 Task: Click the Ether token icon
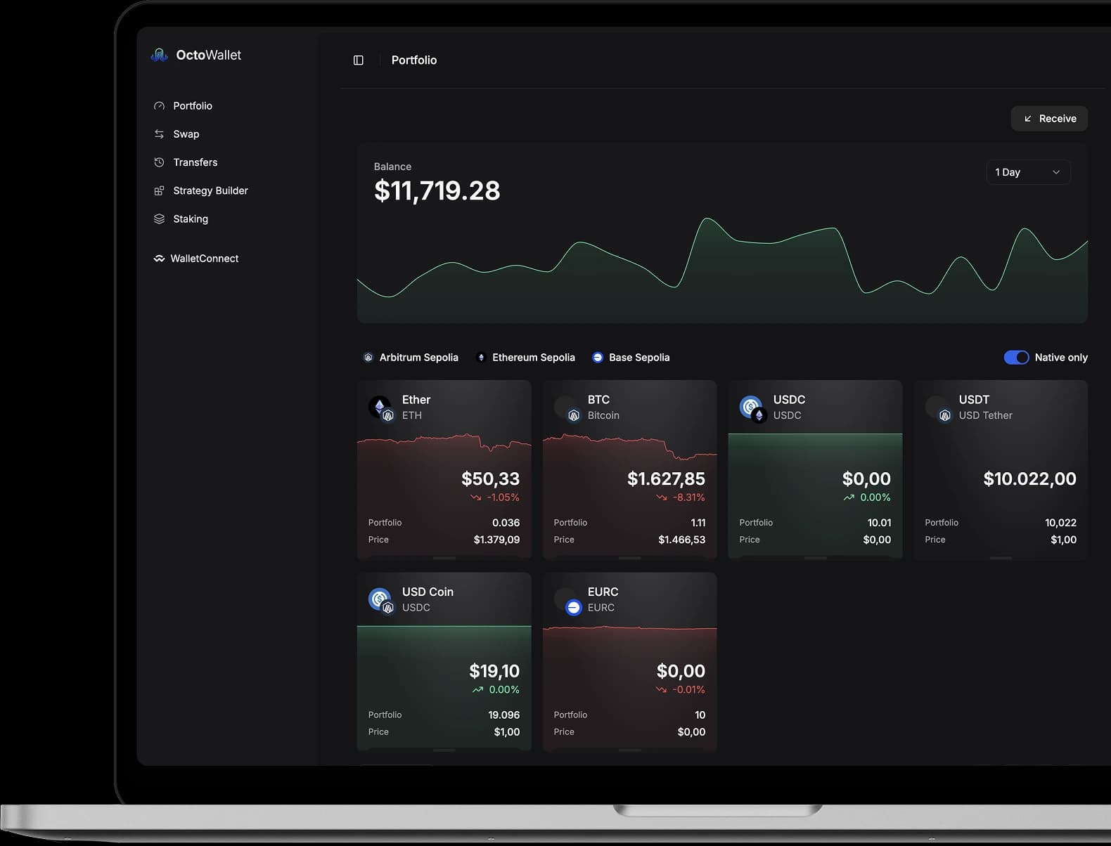click(x=381, y=408)
